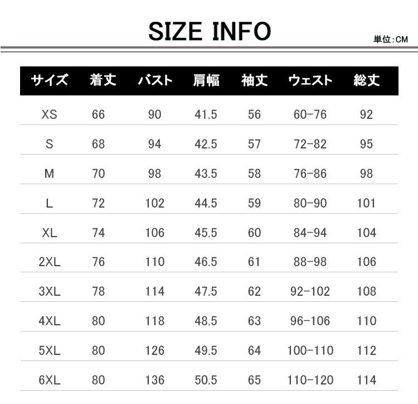Click the 肩幅 column header
Image resolution: width=418 pixels, height=404 pixels.
[x=206, y=80]
